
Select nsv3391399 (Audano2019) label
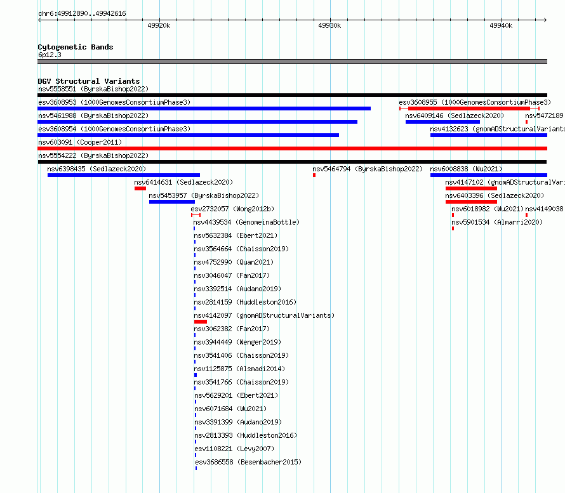coord(238,422)
